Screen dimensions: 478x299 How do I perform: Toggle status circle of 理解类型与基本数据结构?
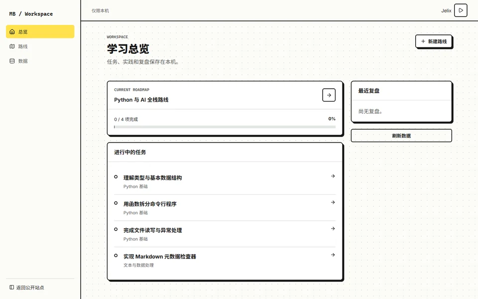coord(116,176)
